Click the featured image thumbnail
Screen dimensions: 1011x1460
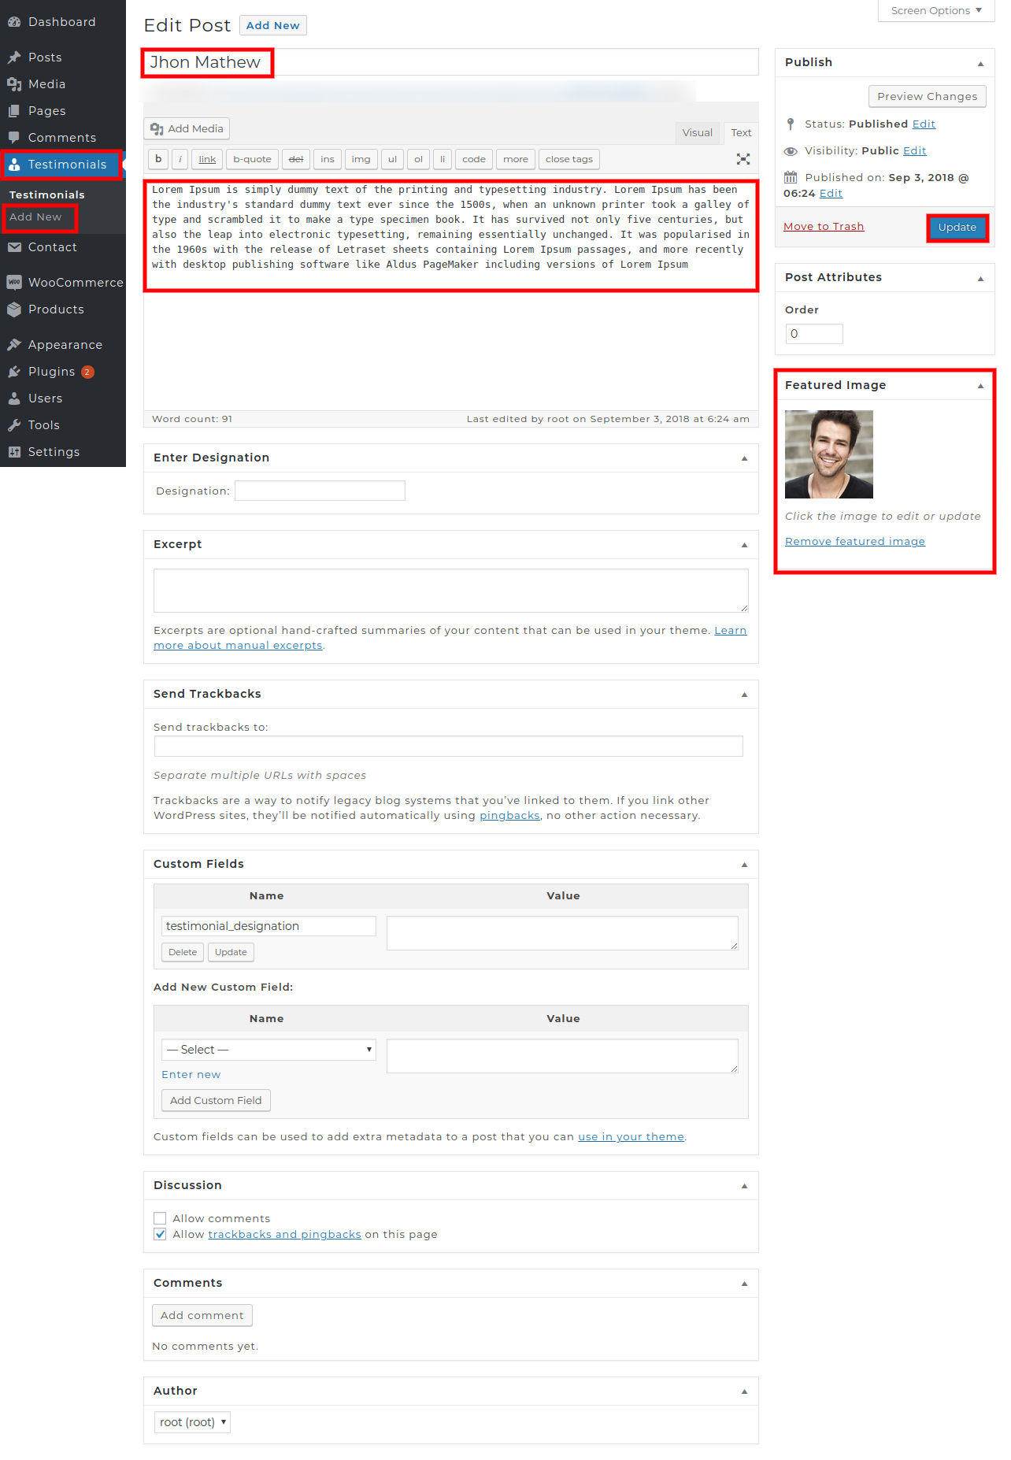828,454
